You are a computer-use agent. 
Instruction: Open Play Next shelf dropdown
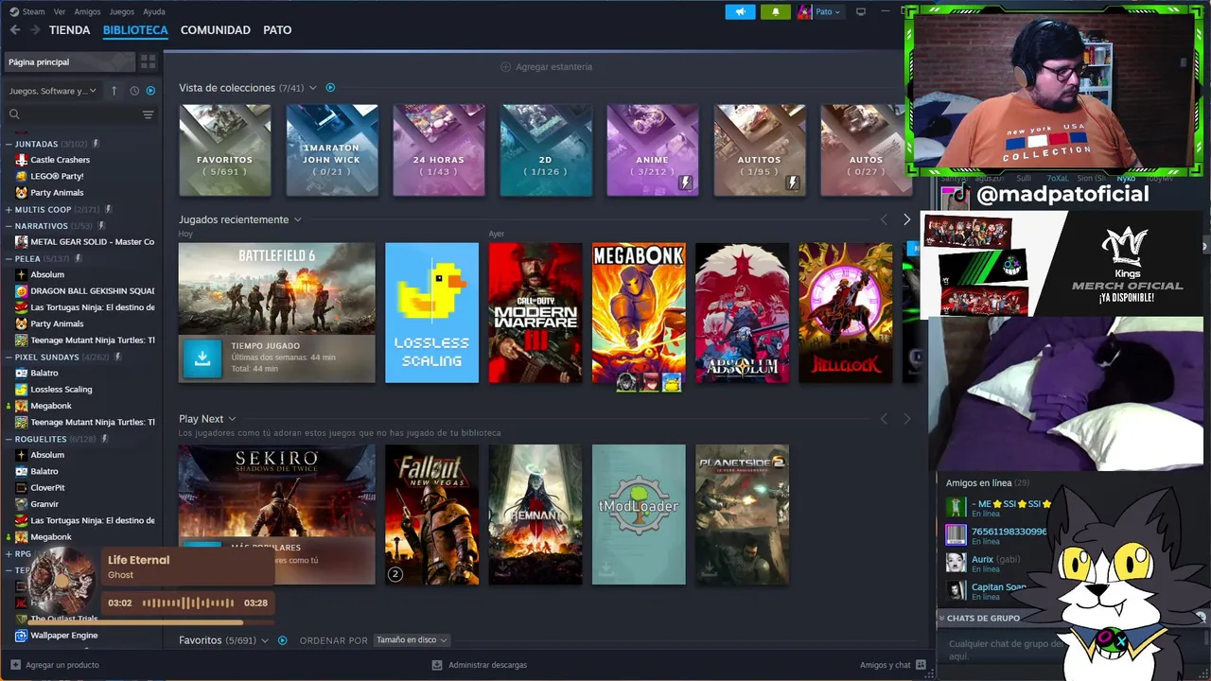[232, 419]
